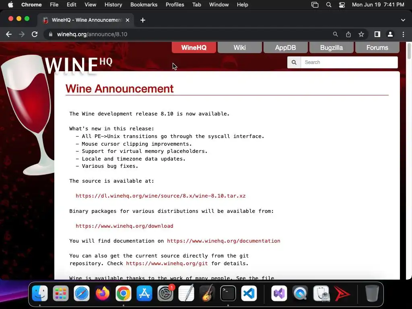
Task: Open the Edit menu
Action: click(71, 5)
